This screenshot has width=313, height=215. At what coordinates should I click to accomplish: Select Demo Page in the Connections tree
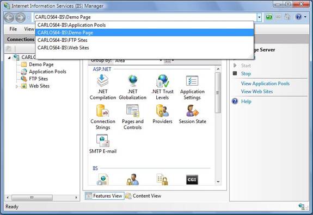click(41, 65)
